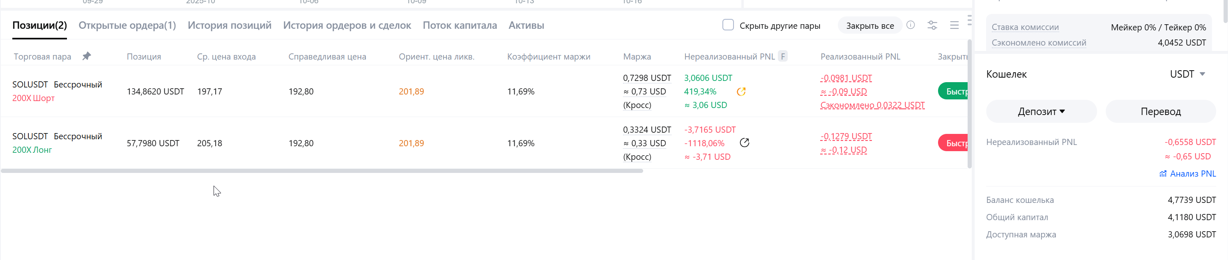Open the sliders settings icon for positions
Screen dimensions: 1228x260
coord(932,25)
